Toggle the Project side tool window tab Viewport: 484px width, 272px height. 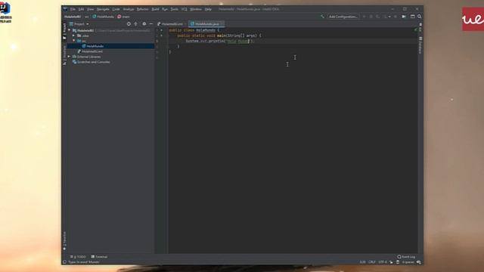coord(64,31)
